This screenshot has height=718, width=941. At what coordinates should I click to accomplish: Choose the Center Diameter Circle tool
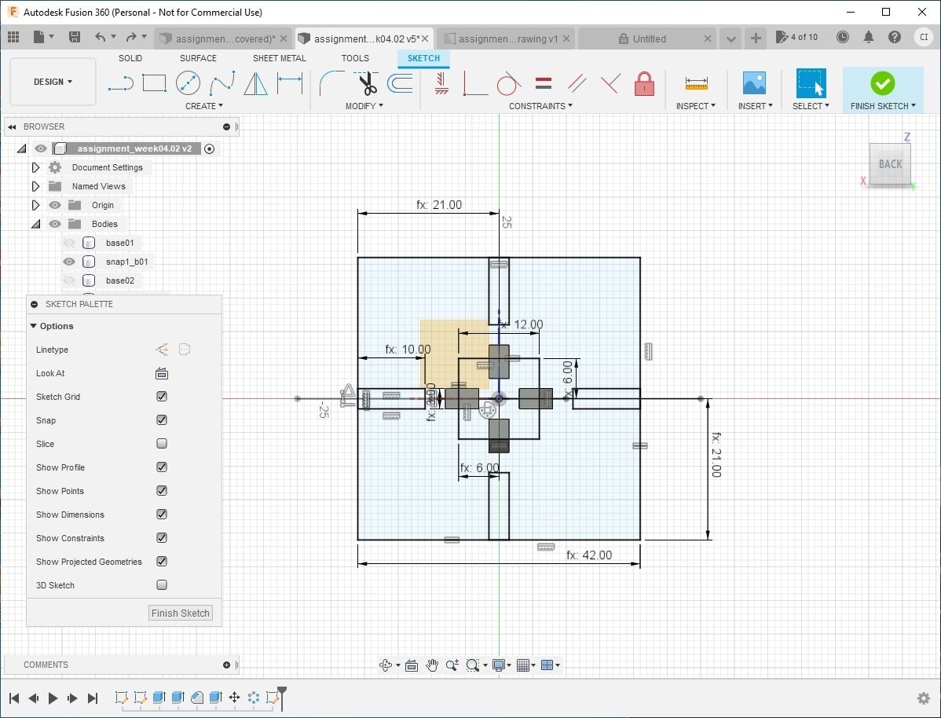point(188,82)
